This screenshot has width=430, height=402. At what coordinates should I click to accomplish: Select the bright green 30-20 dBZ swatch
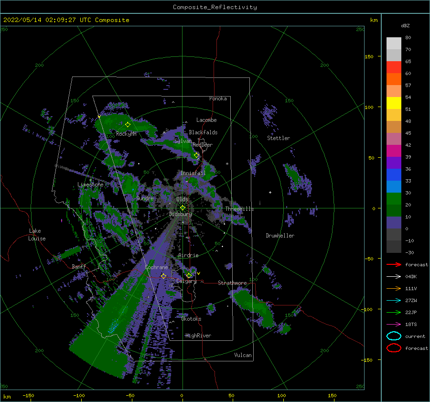click(394, 198)
